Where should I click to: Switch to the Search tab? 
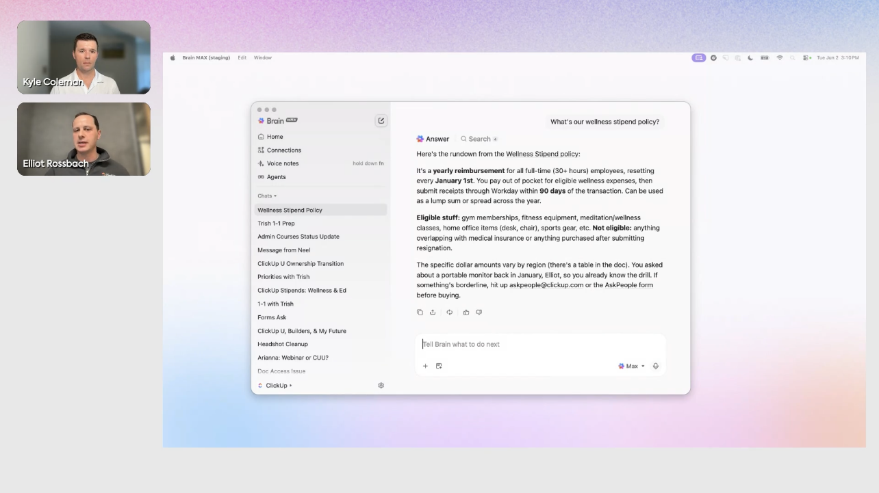(x=479, y=139)
